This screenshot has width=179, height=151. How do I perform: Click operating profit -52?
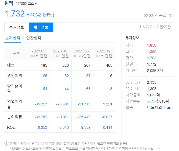click(66, 76)
